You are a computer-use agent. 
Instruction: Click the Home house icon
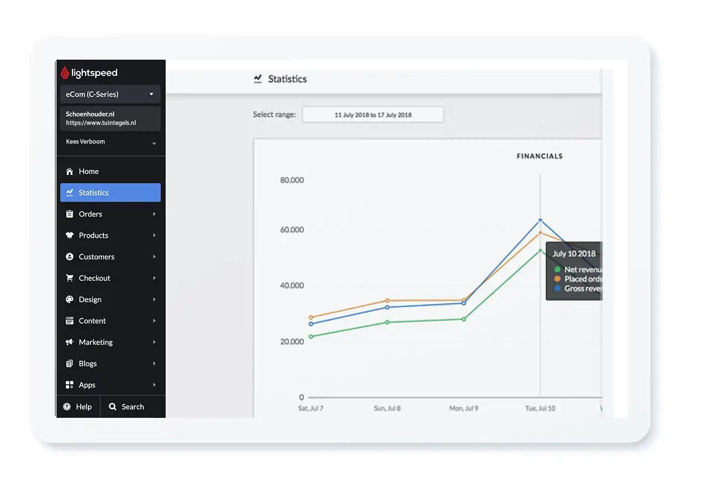(x=70, y=171)
